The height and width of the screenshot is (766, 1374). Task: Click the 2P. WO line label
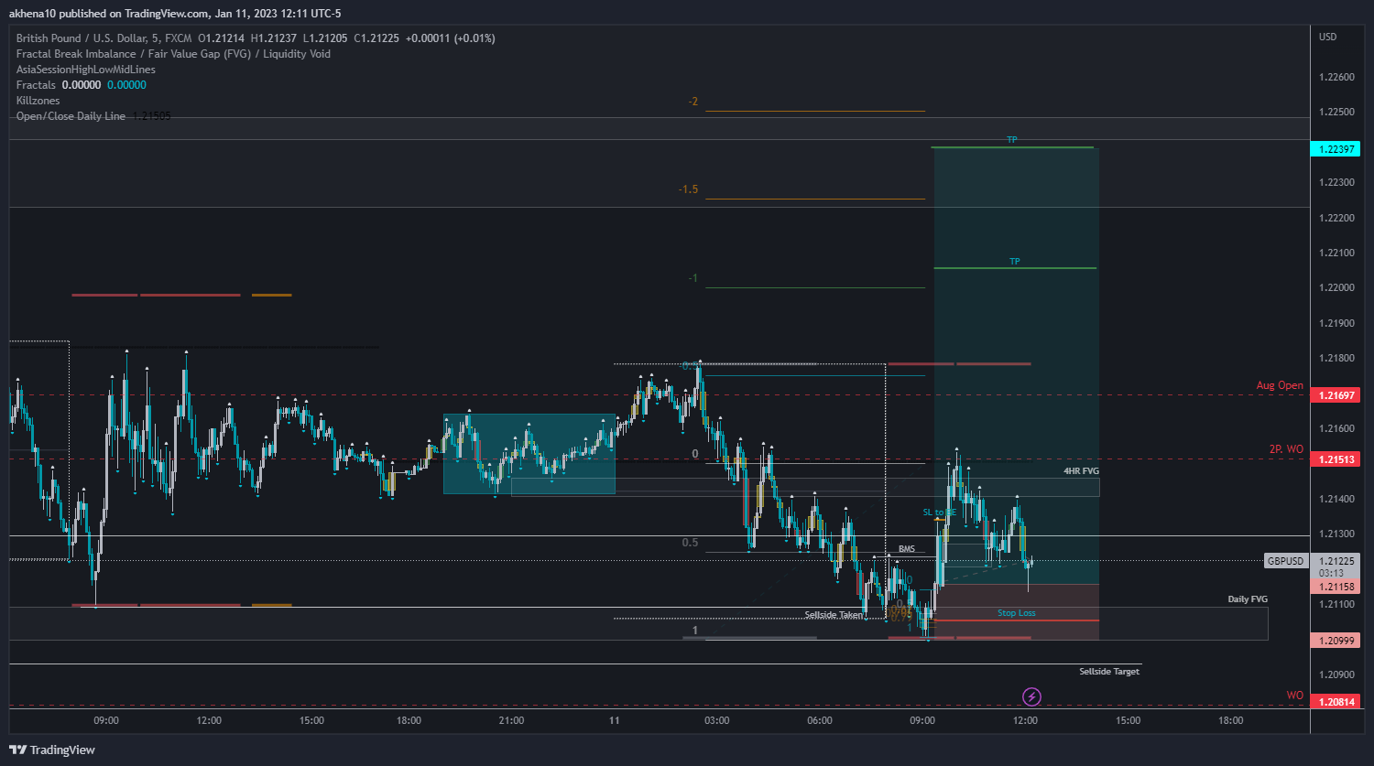coord(1286,449)
